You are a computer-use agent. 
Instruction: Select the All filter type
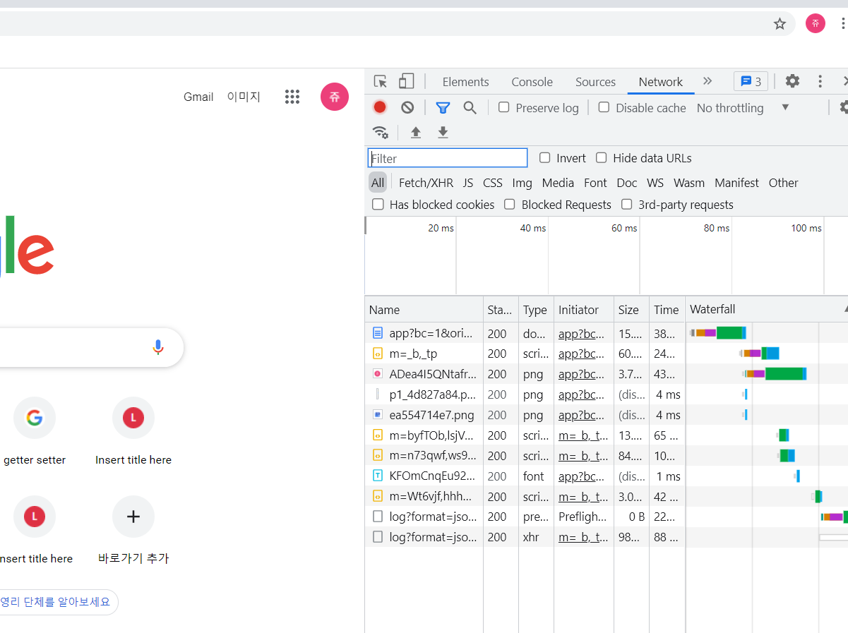pyautogui.click(x=378, y=183)
